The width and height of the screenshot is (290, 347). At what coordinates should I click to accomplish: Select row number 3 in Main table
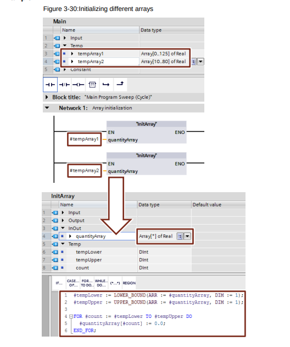46,54
